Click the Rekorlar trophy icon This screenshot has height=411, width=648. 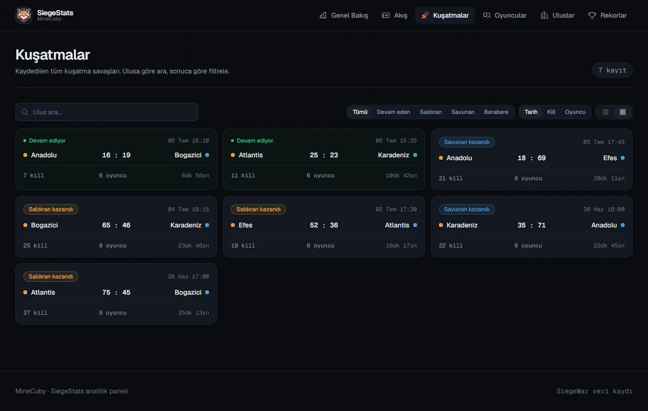coord(592,15)
